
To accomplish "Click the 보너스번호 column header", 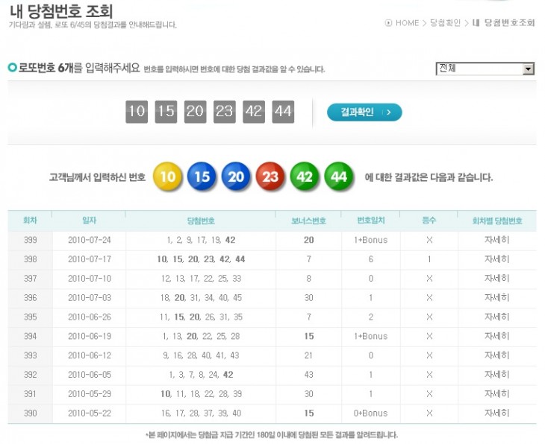I will (308, 221).
